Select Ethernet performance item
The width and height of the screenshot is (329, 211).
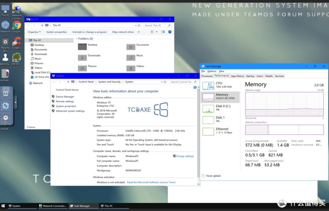coord(220,131)
